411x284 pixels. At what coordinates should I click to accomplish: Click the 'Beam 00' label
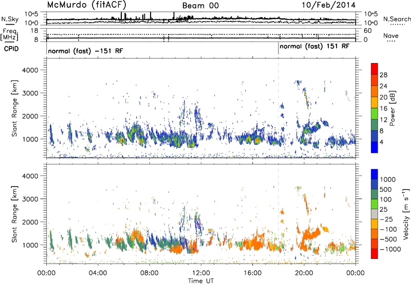[200, 6]
